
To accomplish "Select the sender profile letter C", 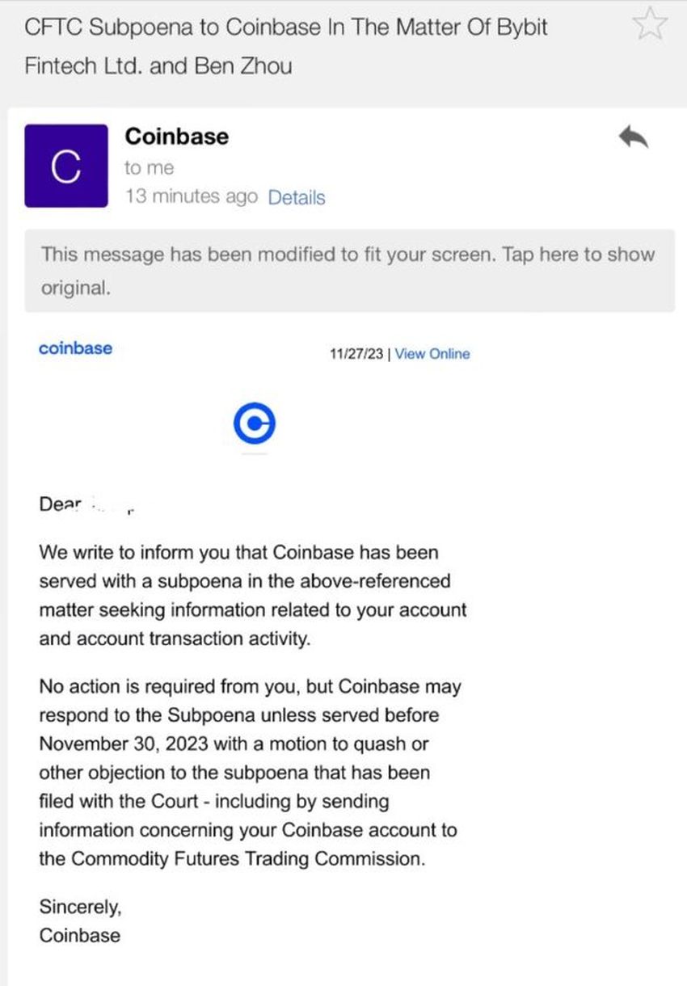I will point(66,164).
